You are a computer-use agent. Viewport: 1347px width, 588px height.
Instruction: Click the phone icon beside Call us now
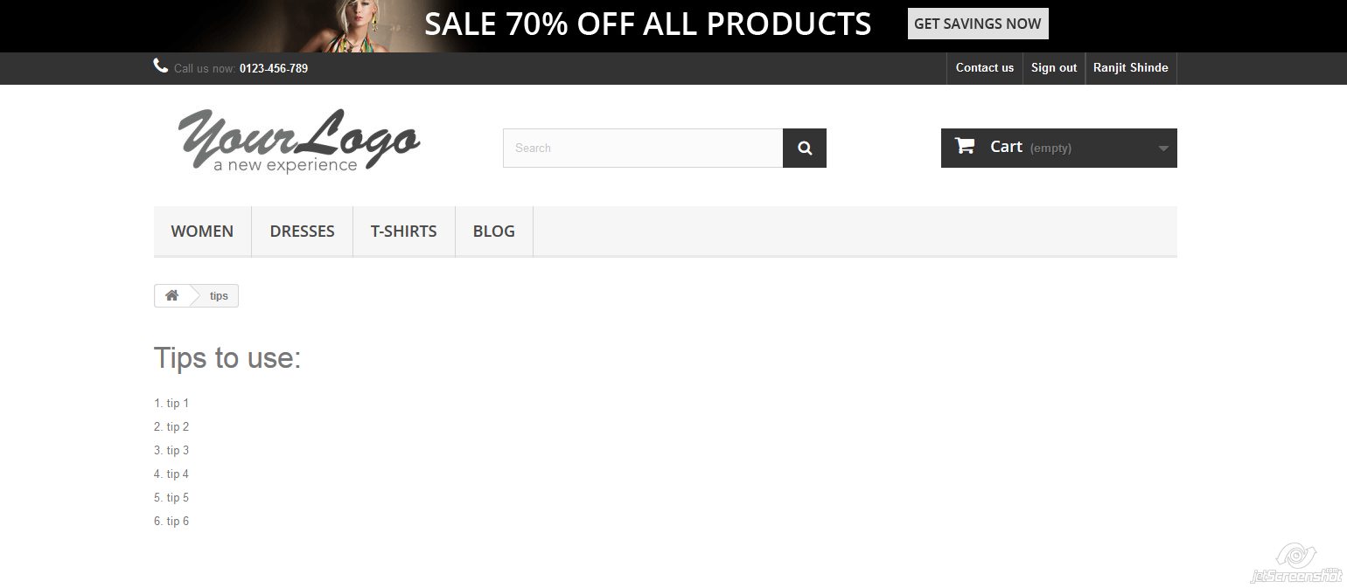point(160,66)
